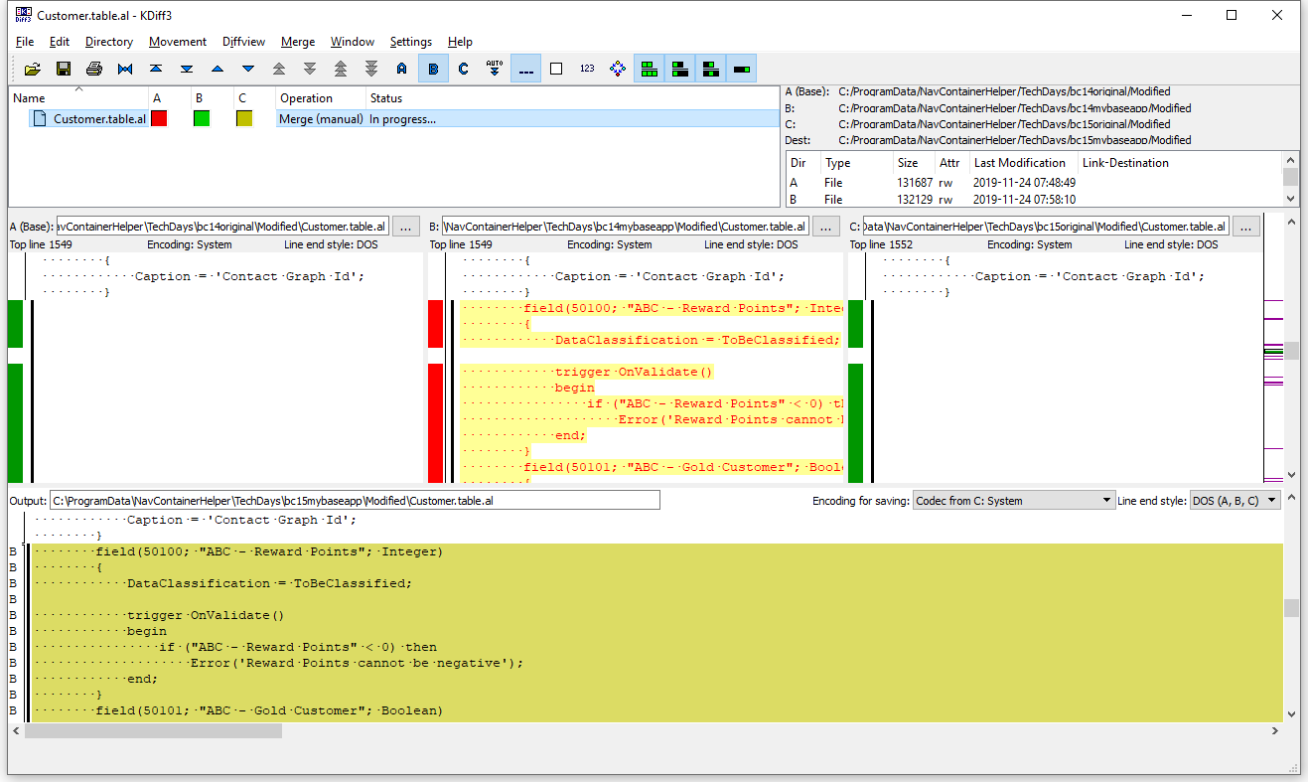The height and width of the screenshot is (782, 1308).
Task: Select lines from A toolbar icon
Action: (402, 69)
